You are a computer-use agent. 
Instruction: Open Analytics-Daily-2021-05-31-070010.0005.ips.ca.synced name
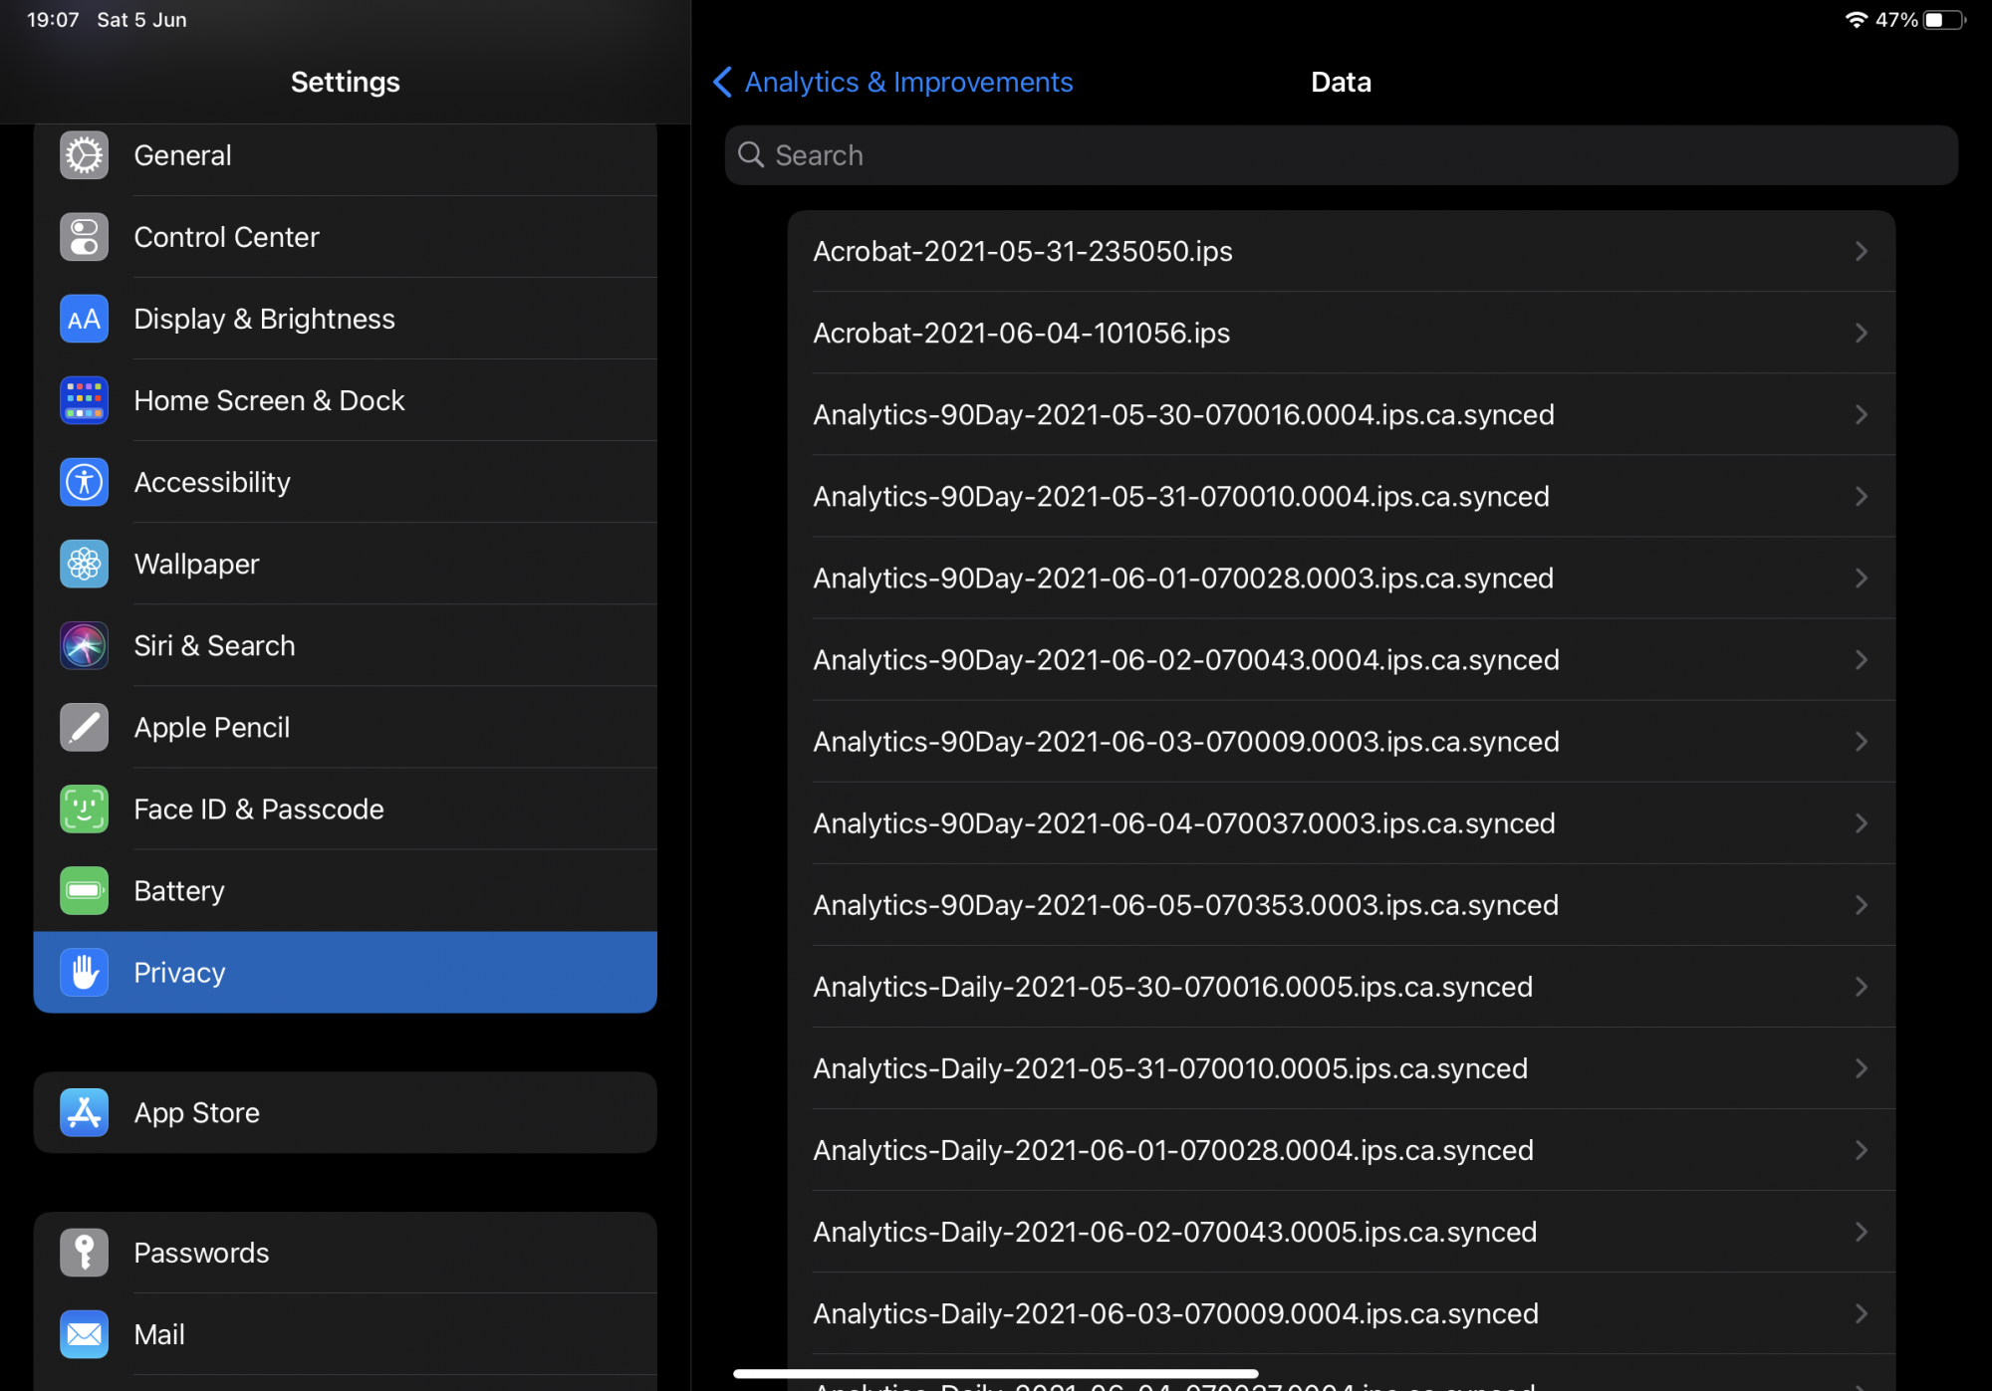pyautogui.click(x=1170, y=1067)
